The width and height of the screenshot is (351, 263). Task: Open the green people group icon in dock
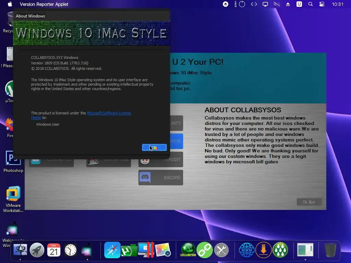pyautogui.click(x=280, y=250)
